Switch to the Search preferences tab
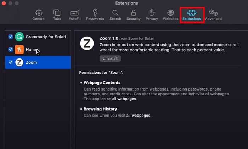The image size is (248, 149). click(x=115, y=15)
